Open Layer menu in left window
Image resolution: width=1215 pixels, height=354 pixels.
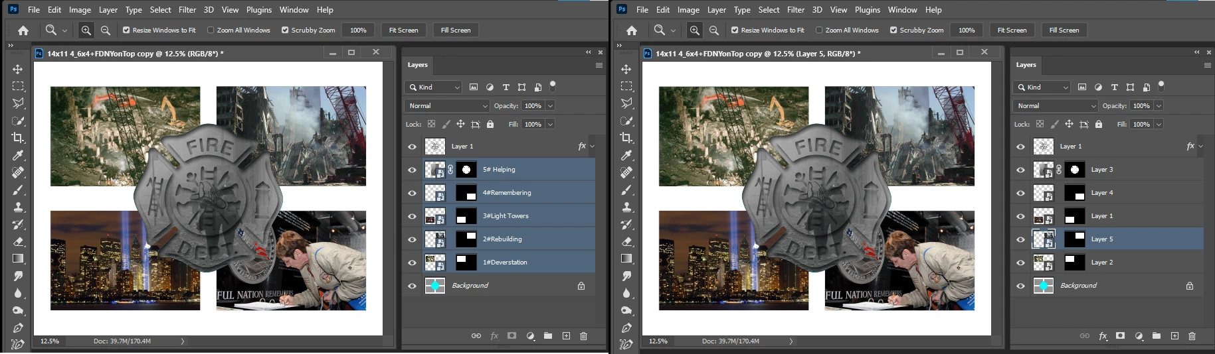click(108, 10)
